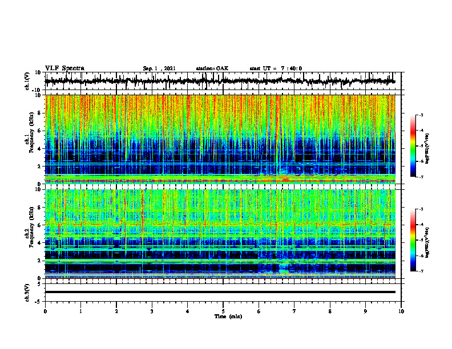Click the "-5" tick on ch.3(V) axis
The image size is (452, 349).
38,302
